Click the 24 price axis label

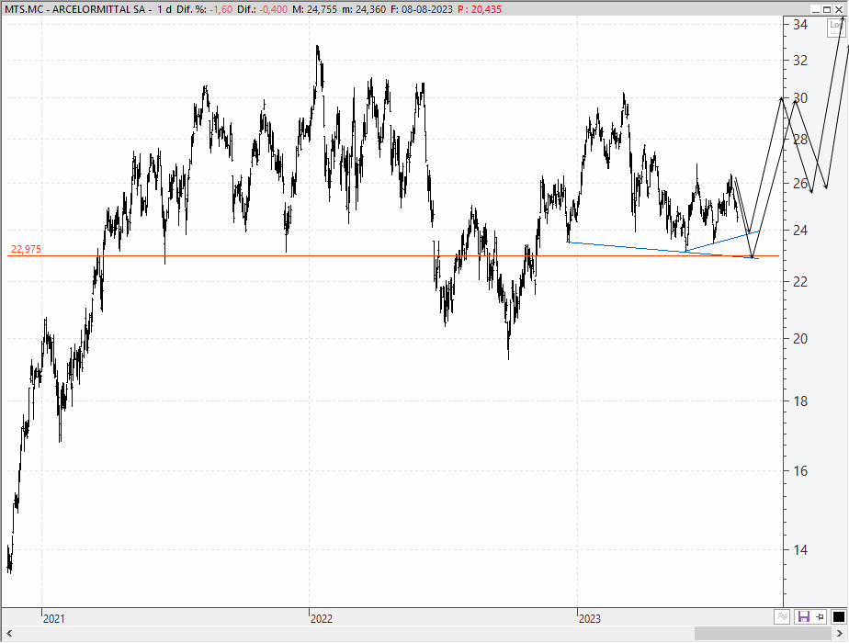point(800,231)
